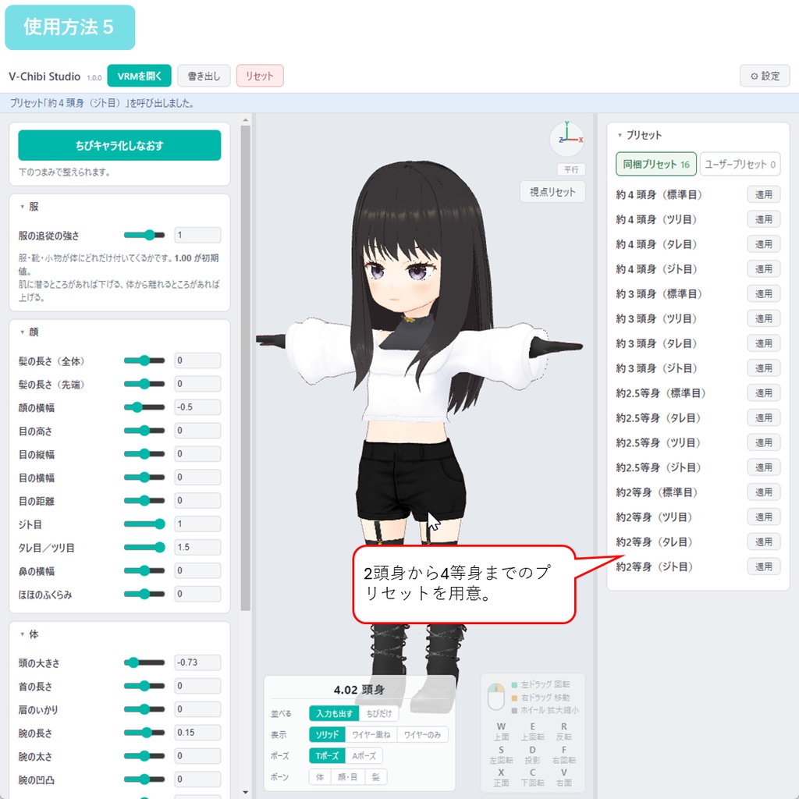Image resolution: width=799 pixels, height=799 pixels.
Task: Collapse the 体 section
Action: click(x=29, y=634)
